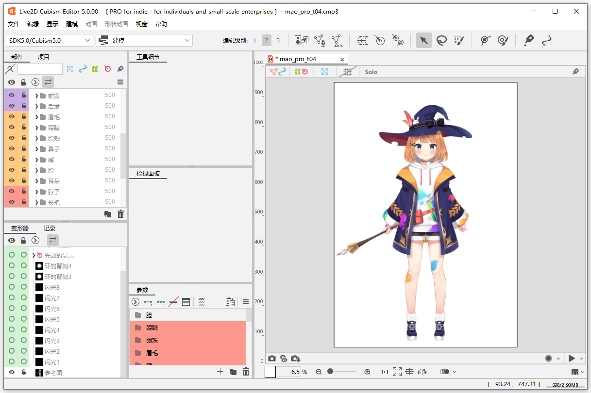The width and height of the screenshot is (591, 393).
Task: Open the 编辑 menu
Action: pos(33,24)
